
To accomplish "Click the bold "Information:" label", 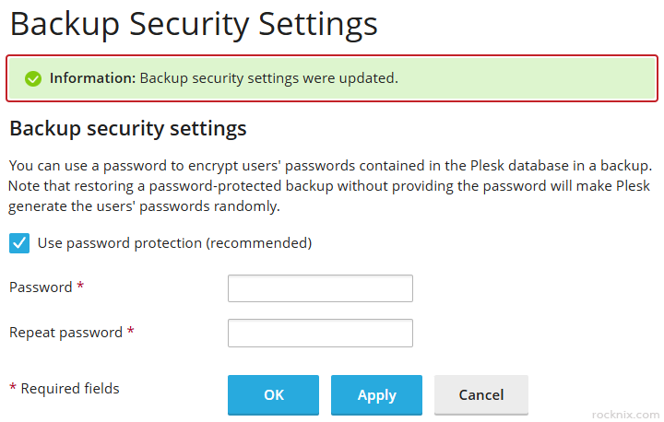I will [x=92, y=78].
